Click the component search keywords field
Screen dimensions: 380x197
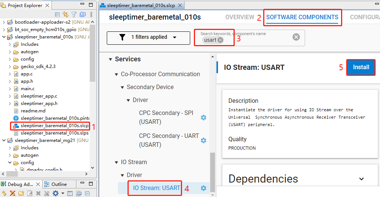click(260, 40)
